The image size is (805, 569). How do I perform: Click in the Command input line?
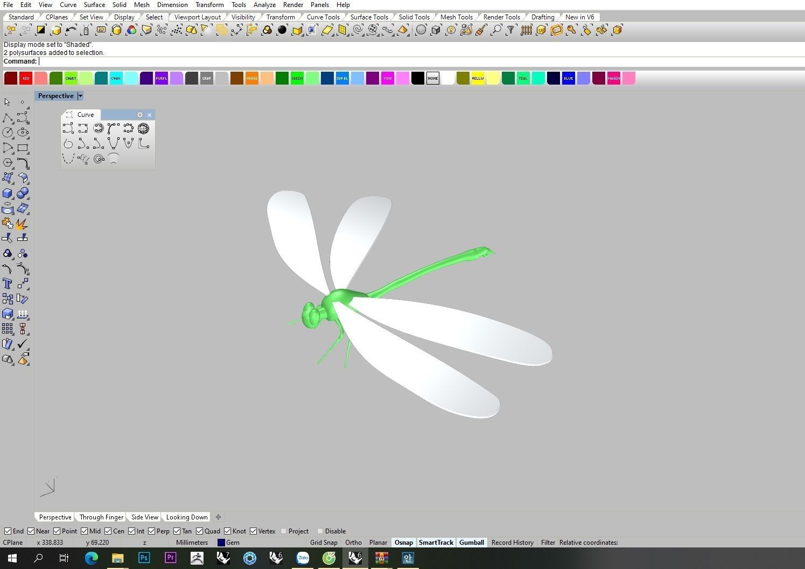click(x=420, y=61)
